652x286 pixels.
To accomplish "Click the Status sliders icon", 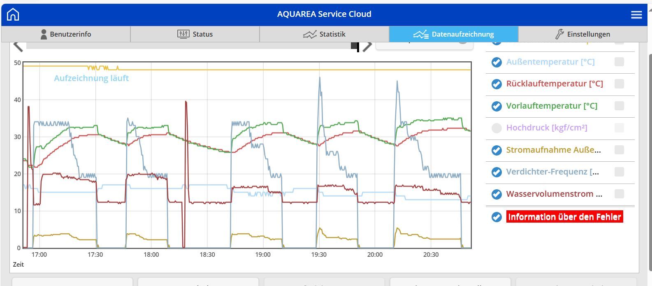I will click(183, 34).
